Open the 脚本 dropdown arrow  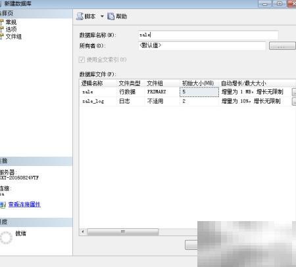102,16
